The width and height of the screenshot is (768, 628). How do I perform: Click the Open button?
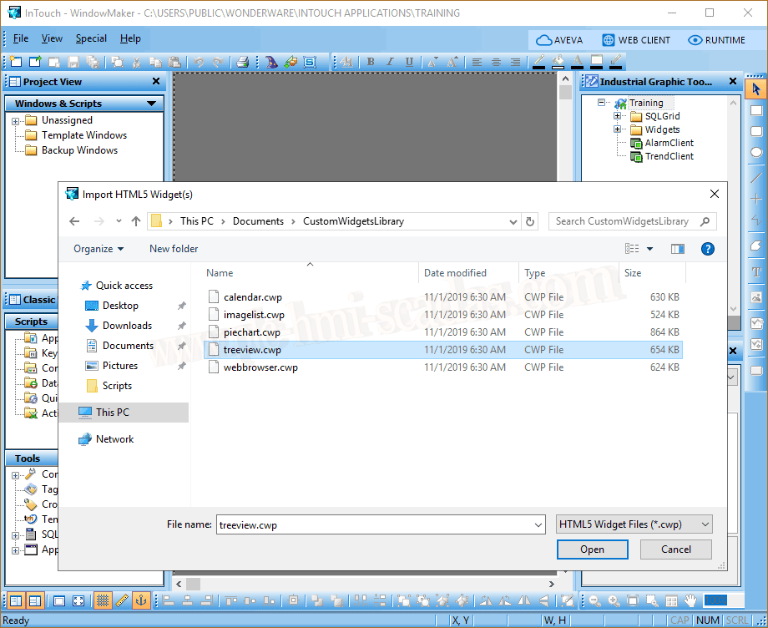click(592, 549)
